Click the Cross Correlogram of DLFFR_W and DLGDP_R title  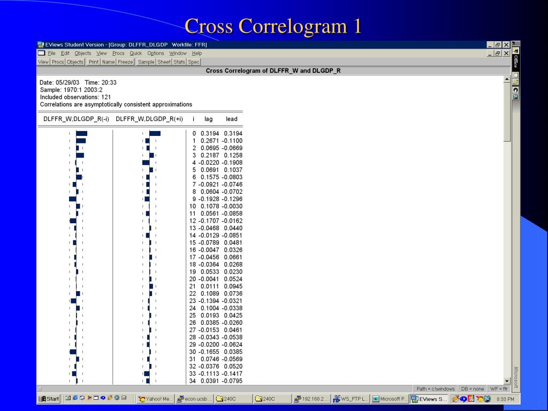pyautogui.click(x=273, y=71)
